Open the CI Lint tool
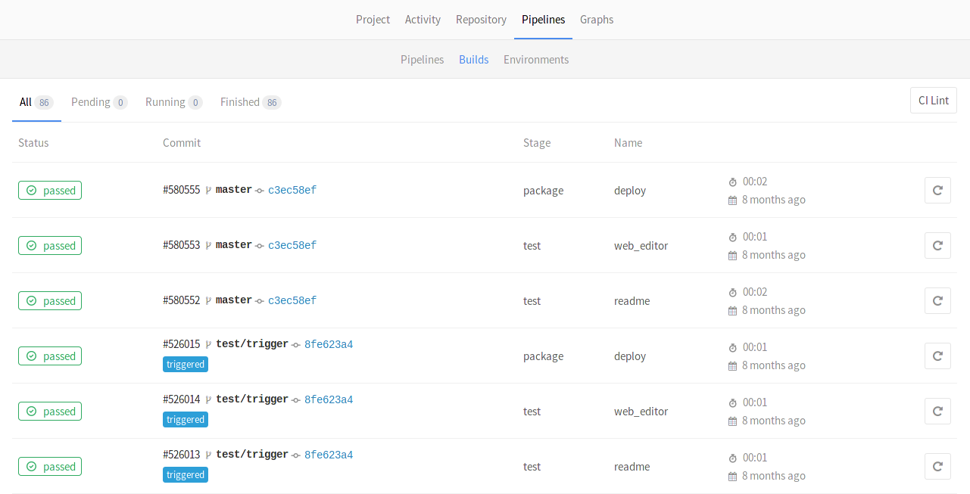 [933, 99]
